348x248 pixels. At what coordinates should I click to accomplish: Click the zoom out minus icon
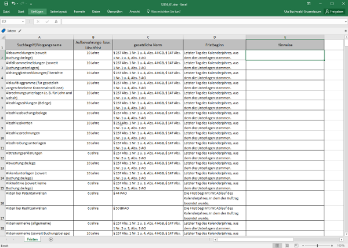point(302,245)
